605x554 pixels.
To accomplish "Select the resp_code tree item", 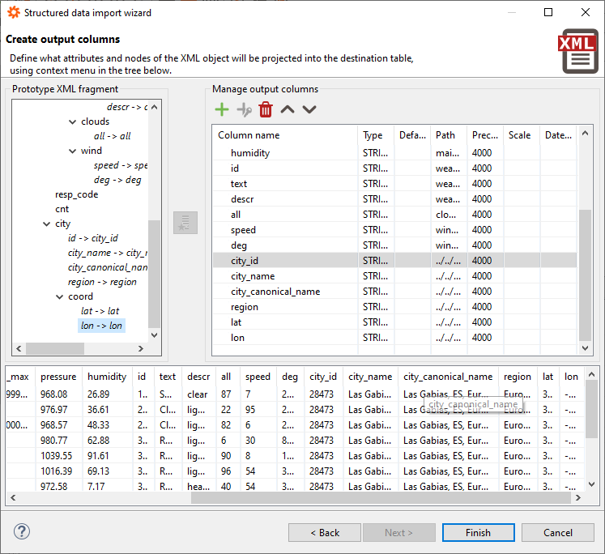I will coord(76,194).
